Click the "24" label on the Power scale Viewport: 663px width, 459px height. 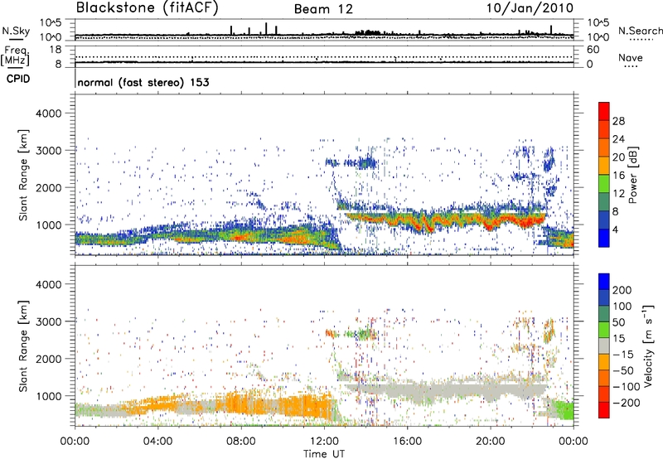618,139
